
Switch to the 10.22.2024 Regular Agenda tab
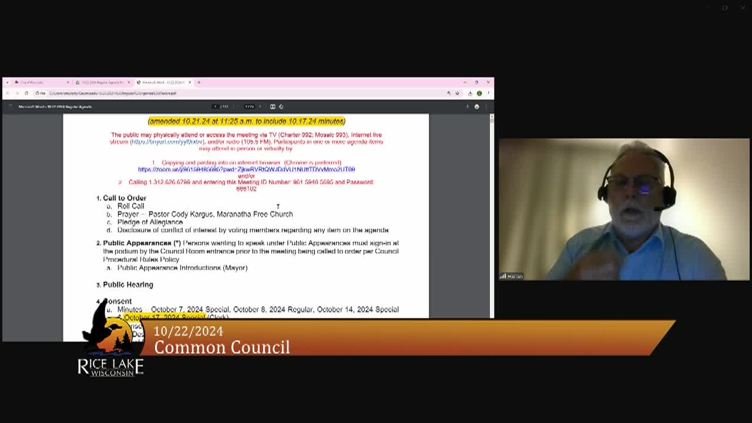coord(102,82)
